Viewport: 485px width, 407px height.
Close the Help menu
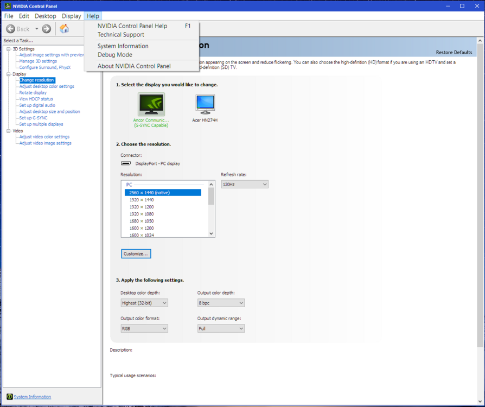(x=93, y=16)
